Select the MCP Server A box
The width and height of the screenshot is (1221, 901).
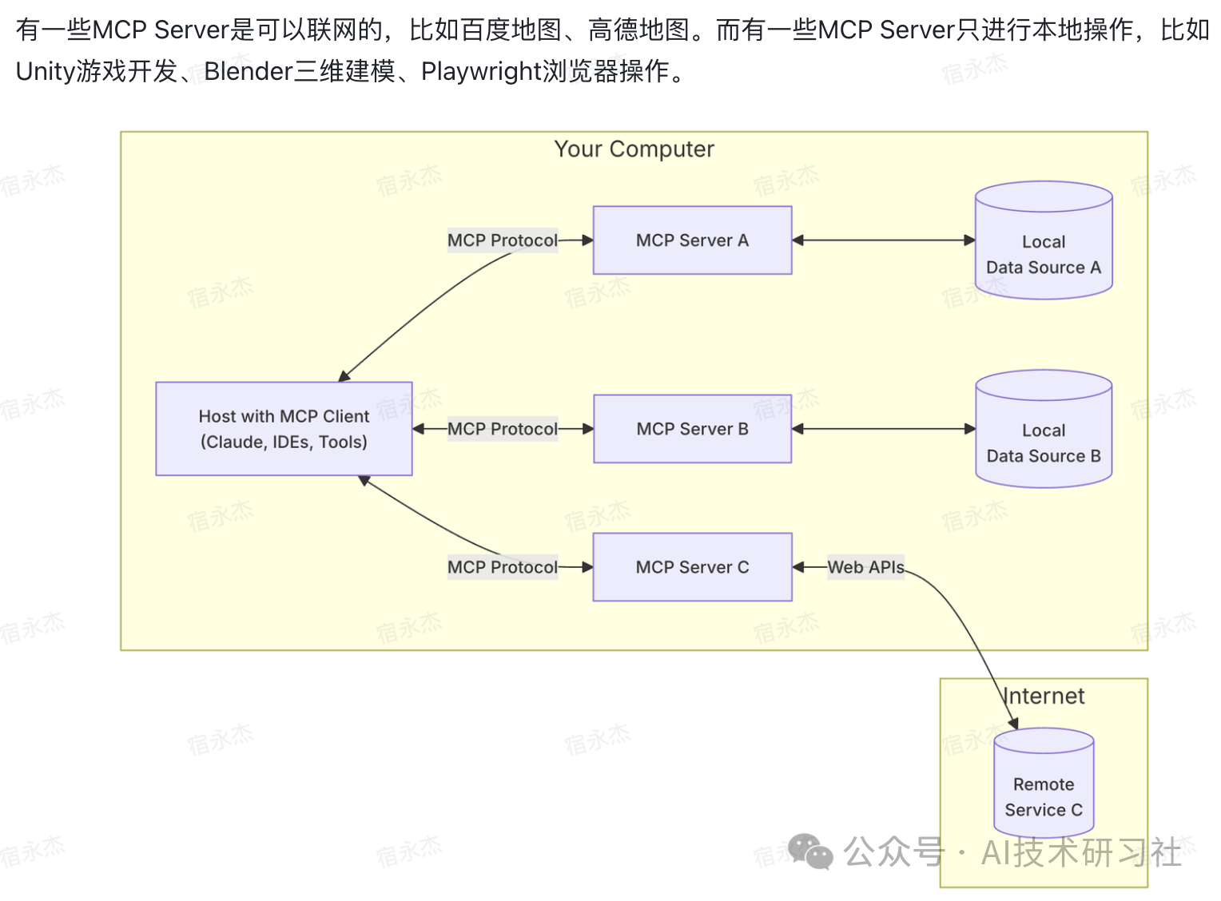click(x=692, y=240)
